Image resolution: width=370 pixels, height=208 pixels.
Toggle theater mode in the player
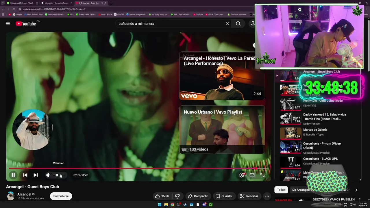pos(252,175)
